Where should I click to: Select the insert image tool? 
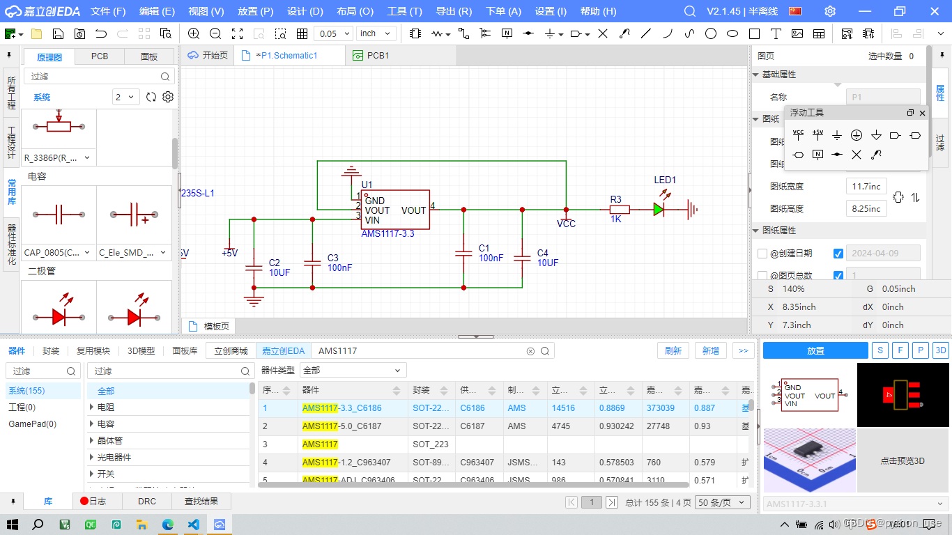click(797, 33)
